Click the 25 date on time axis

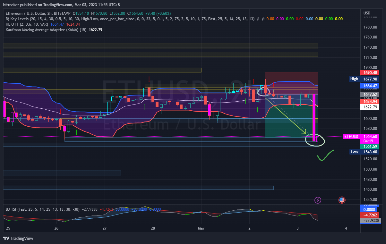(x=8, y=228)
